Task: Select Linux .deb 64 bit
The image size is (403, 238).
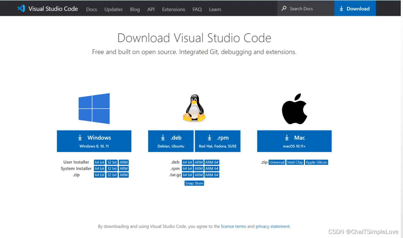Action: point(187,162)
